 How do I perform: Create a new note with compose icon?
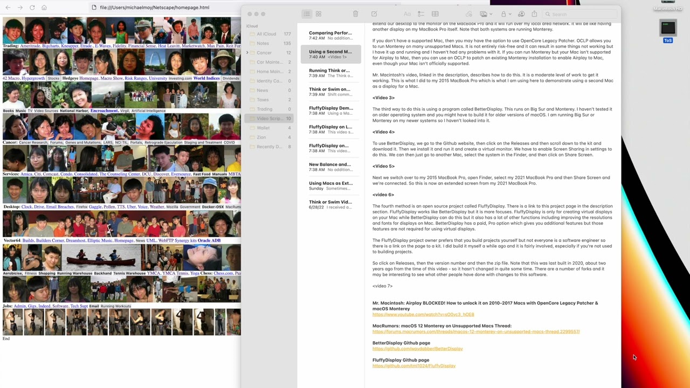pos(374,14)
